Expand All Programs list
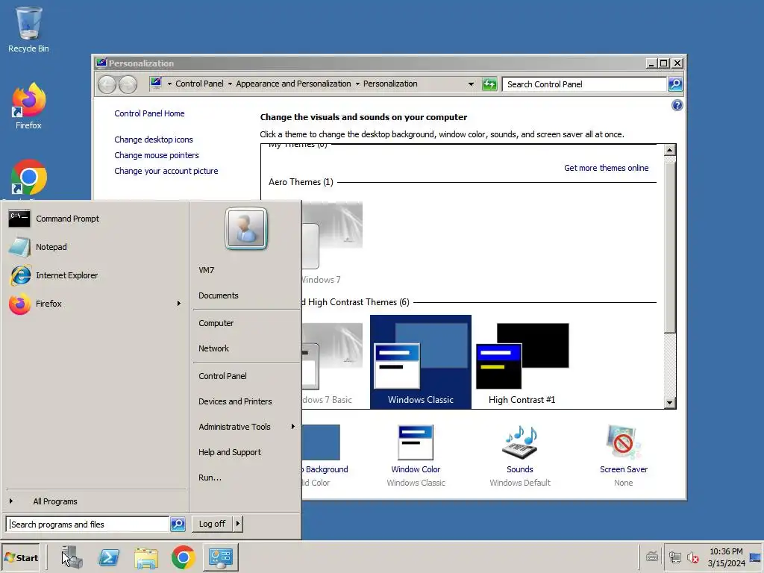This screenshot has width=764, height=573. tap(55, 501)
